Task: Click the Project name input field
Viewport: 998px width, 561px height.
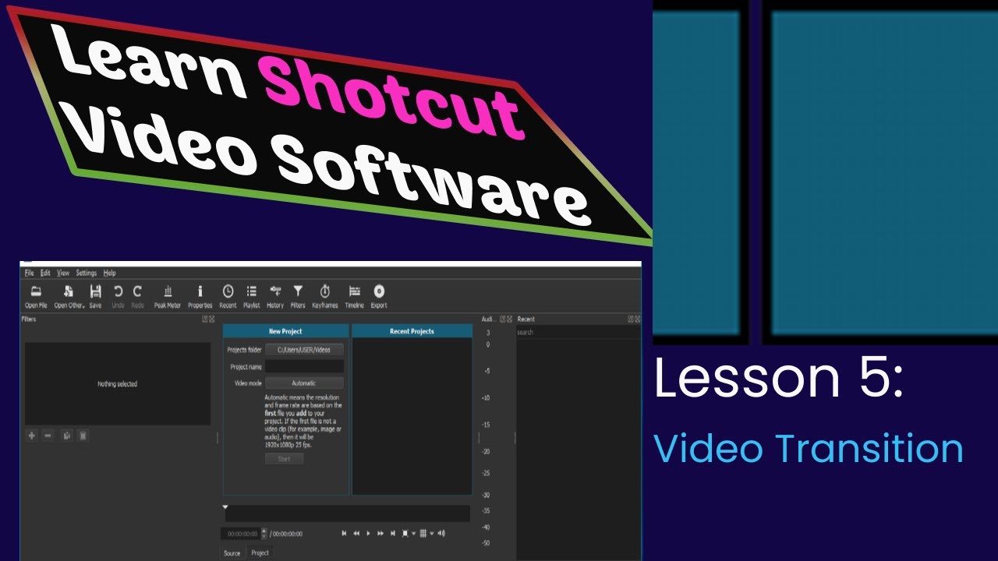Action: tap(304, 366)
